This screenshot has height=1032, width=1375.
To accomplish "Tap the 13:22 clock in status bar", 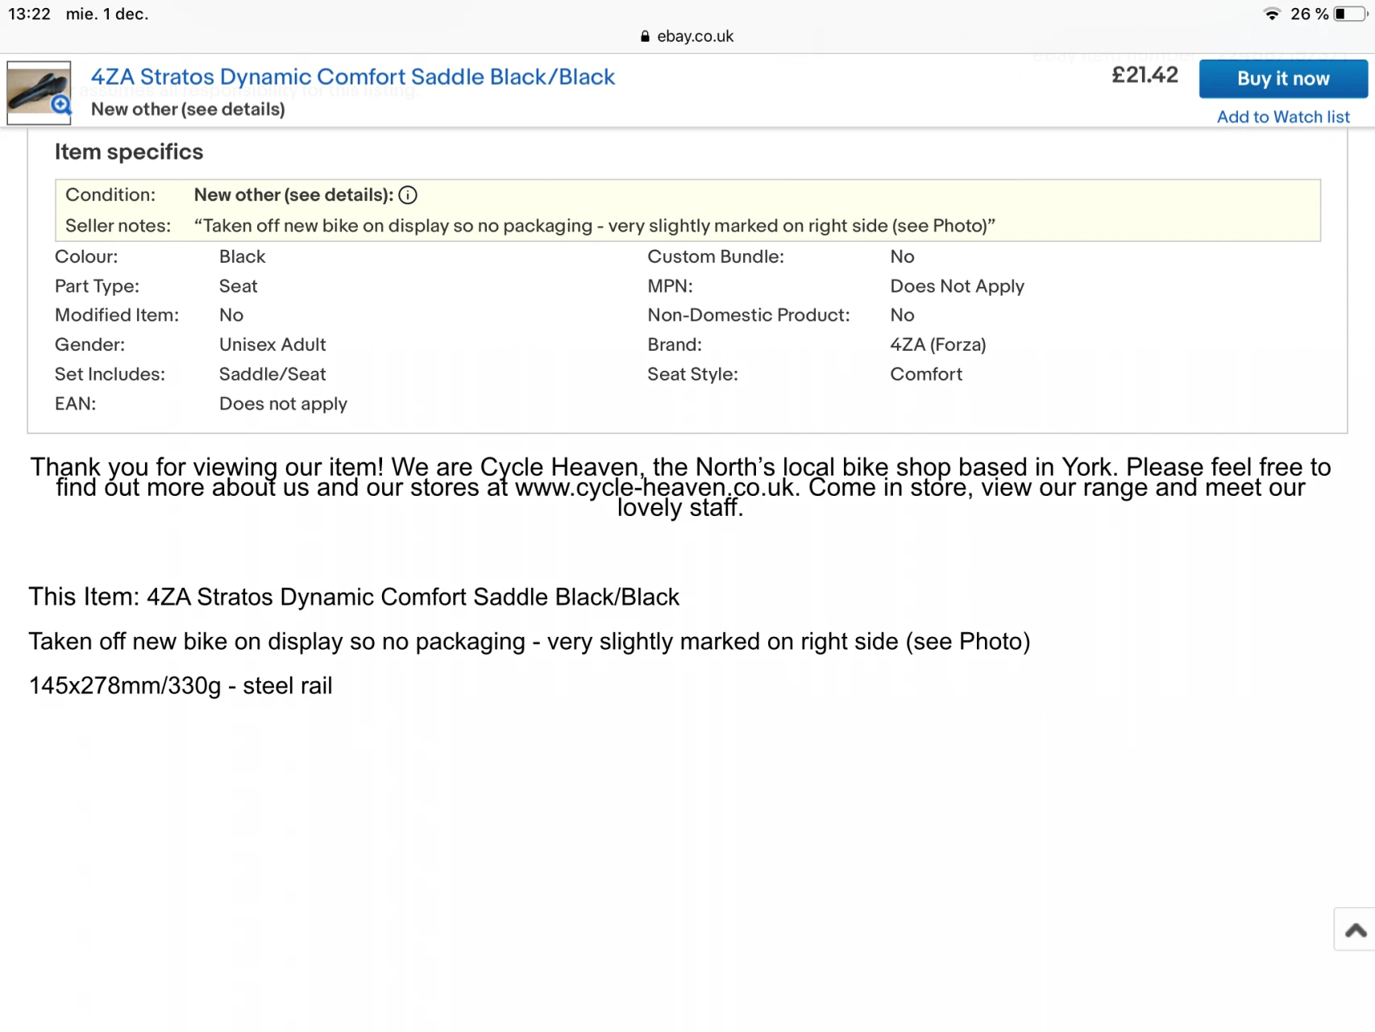I will coord(30,14).
